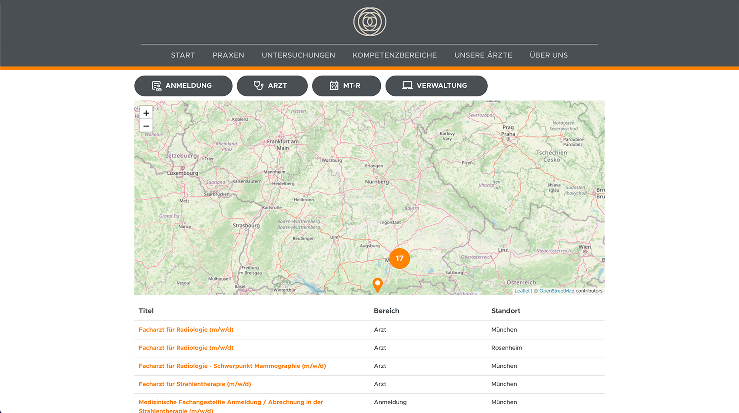Filter jobs by Arzt

[272, 86]
